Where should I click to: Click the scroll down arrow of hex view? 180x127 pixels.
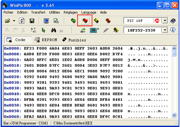(174, 115)
